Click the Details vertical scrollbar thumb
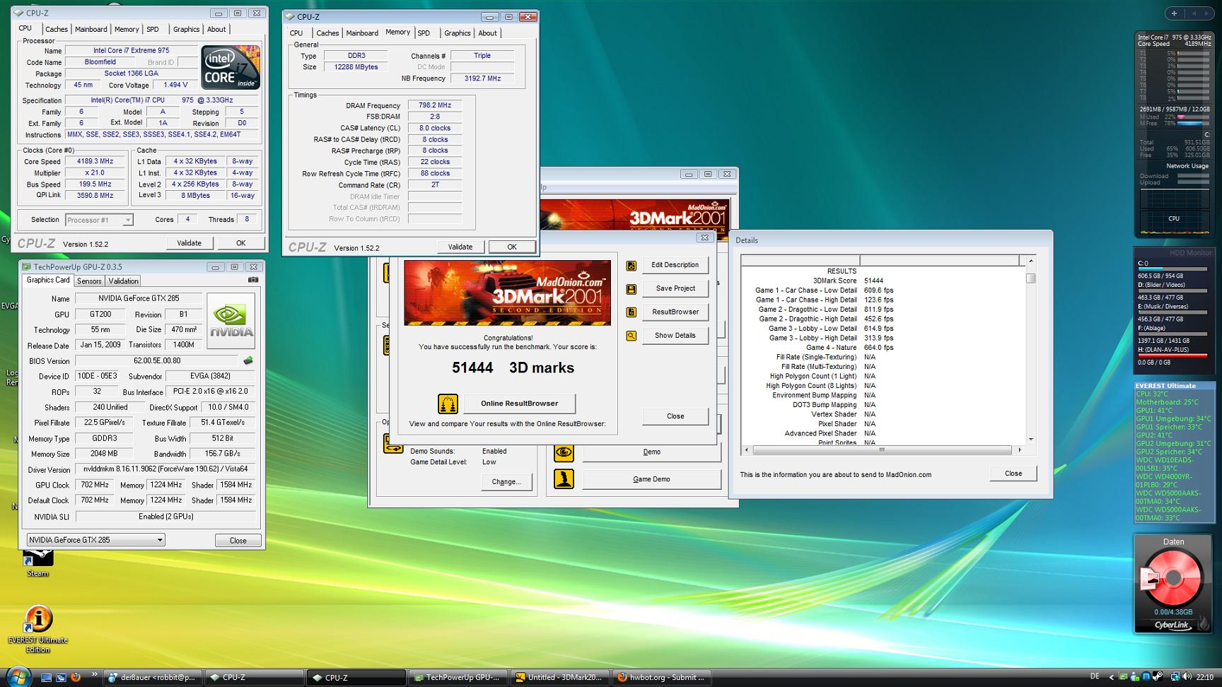Viewport: 1222px width, 687px height. click(x=1030, y=278)
